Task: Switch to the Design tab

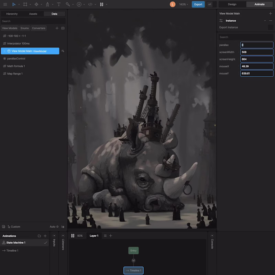Action: pyautogui.click(x=232, y=4)
